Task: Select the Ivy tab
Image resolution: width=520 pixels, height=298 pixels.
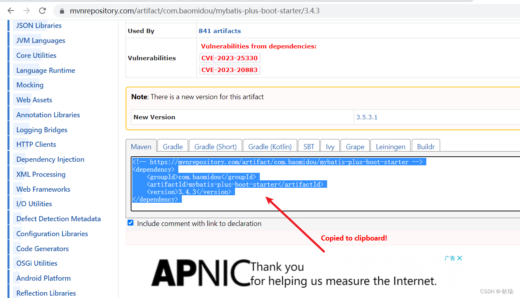Action: click(330, 146)
